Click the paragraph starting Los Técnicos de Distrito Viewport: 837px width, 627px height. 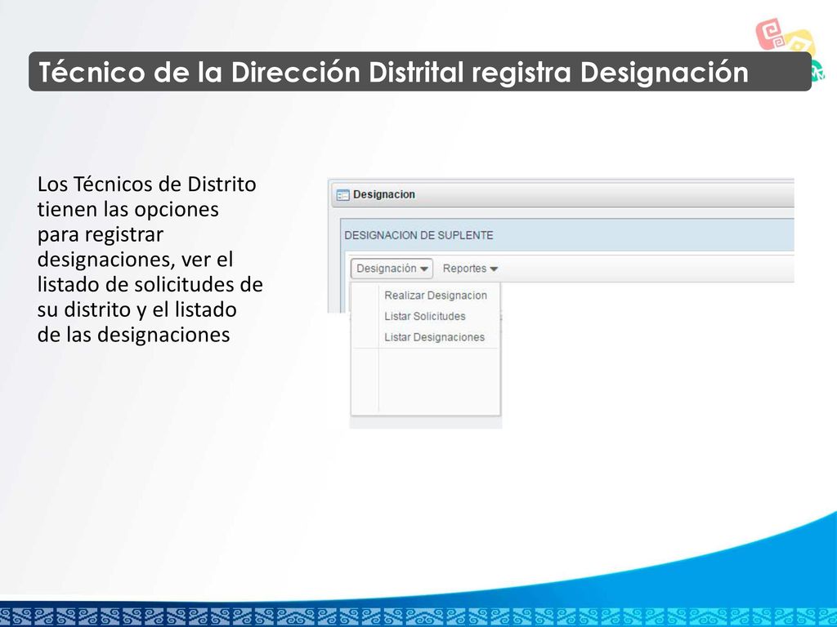[x=150, y=260]
